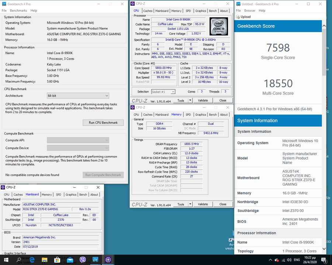This screenshot has height=265, width=332.
Task: Click title icon of Untitled - Geekbench 4 Pro
Action: (238, 4)
